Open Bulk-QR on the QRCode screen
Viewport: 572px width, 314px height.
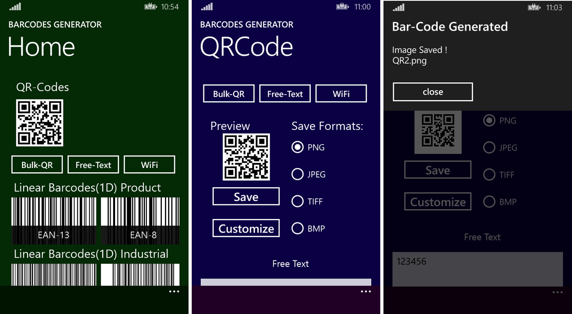tap(229, 94)
